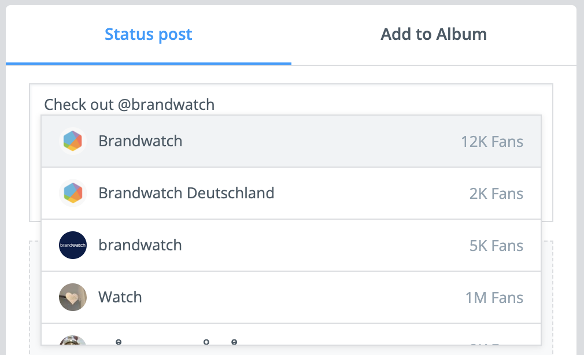This screenshot has width=584, height=355.
Task: Click the "Check out" words in the post
Action: [79, 105]
